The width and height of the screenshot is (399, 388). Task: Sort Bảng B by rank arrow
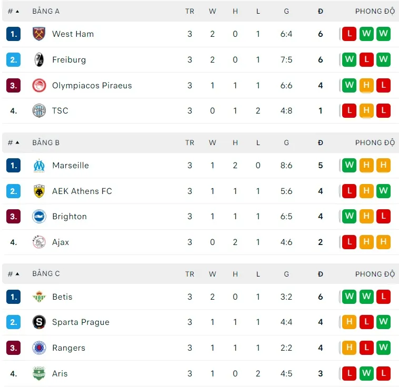point(17,142)
